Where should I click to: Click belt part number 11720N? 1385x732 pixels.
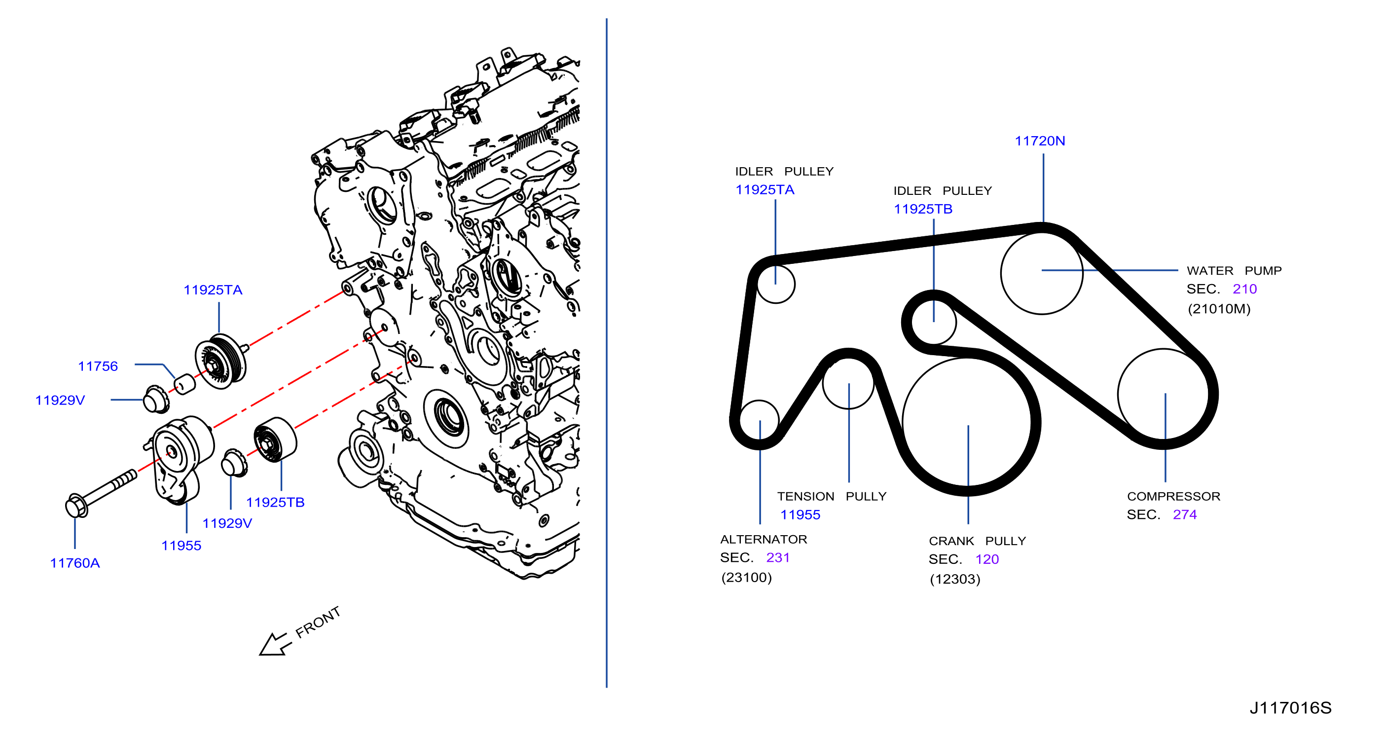coord(1040,141)
